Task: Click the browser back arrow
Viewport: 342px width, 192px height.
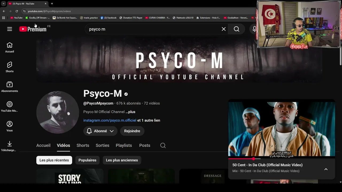Action: [x=4, y=11]
